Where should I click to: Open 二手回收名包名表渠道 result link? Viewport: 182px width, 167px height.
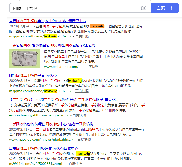pyautogui.click(x=51, y=124)
